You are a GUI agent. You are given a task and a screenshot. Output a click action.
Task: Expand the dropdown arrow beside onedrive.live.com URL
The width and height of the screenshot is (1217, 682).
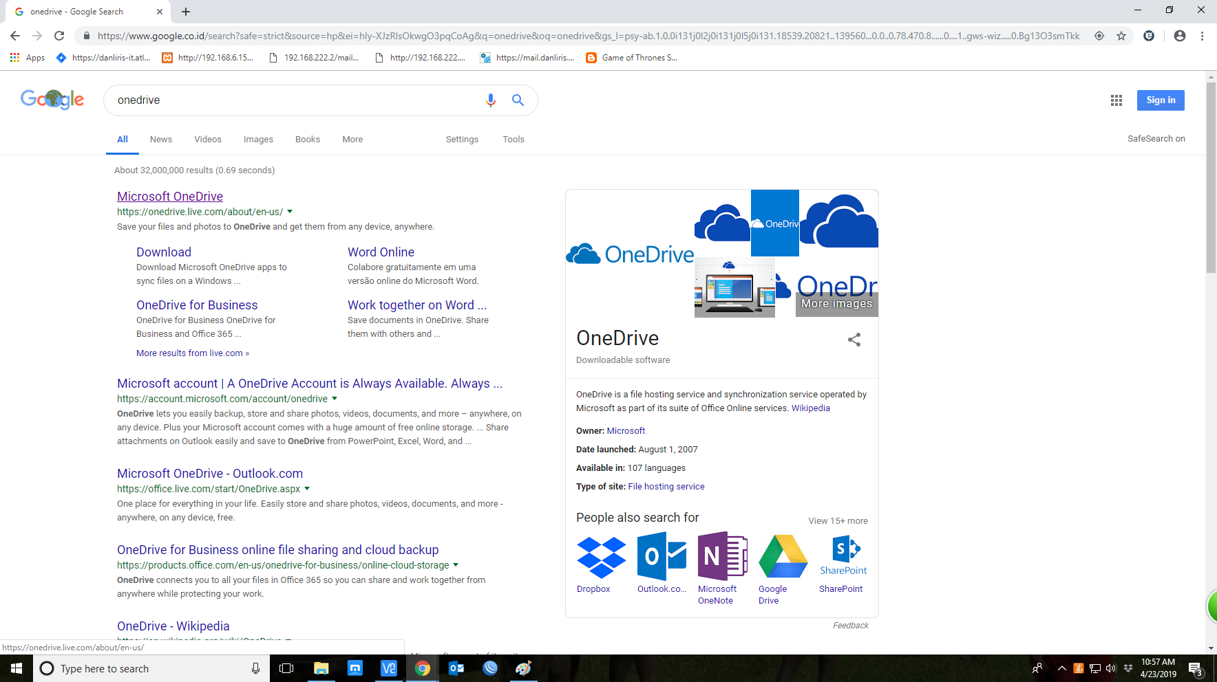pyautogui.click(x=290, y=212)
